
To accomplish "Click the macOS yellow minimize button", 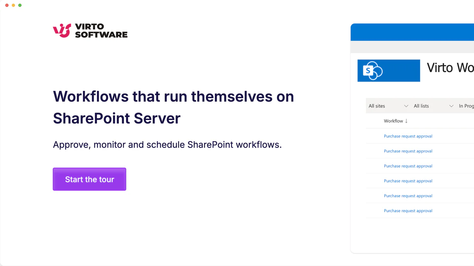I will (13, 5).
